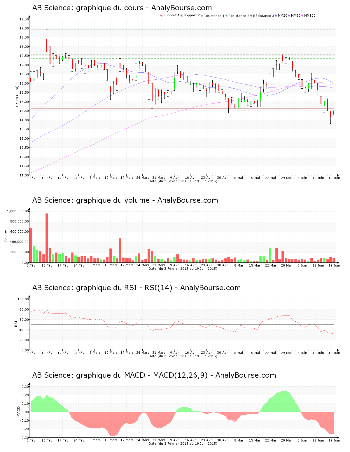Click the '9 Avr' date on price chart
Screen dimensions: 350x452
pos(174,178)
